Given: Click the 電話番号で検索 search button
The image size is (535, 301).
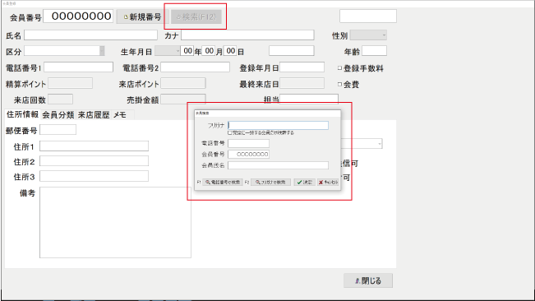Looking at the screenshot, I should pos(223,183).
